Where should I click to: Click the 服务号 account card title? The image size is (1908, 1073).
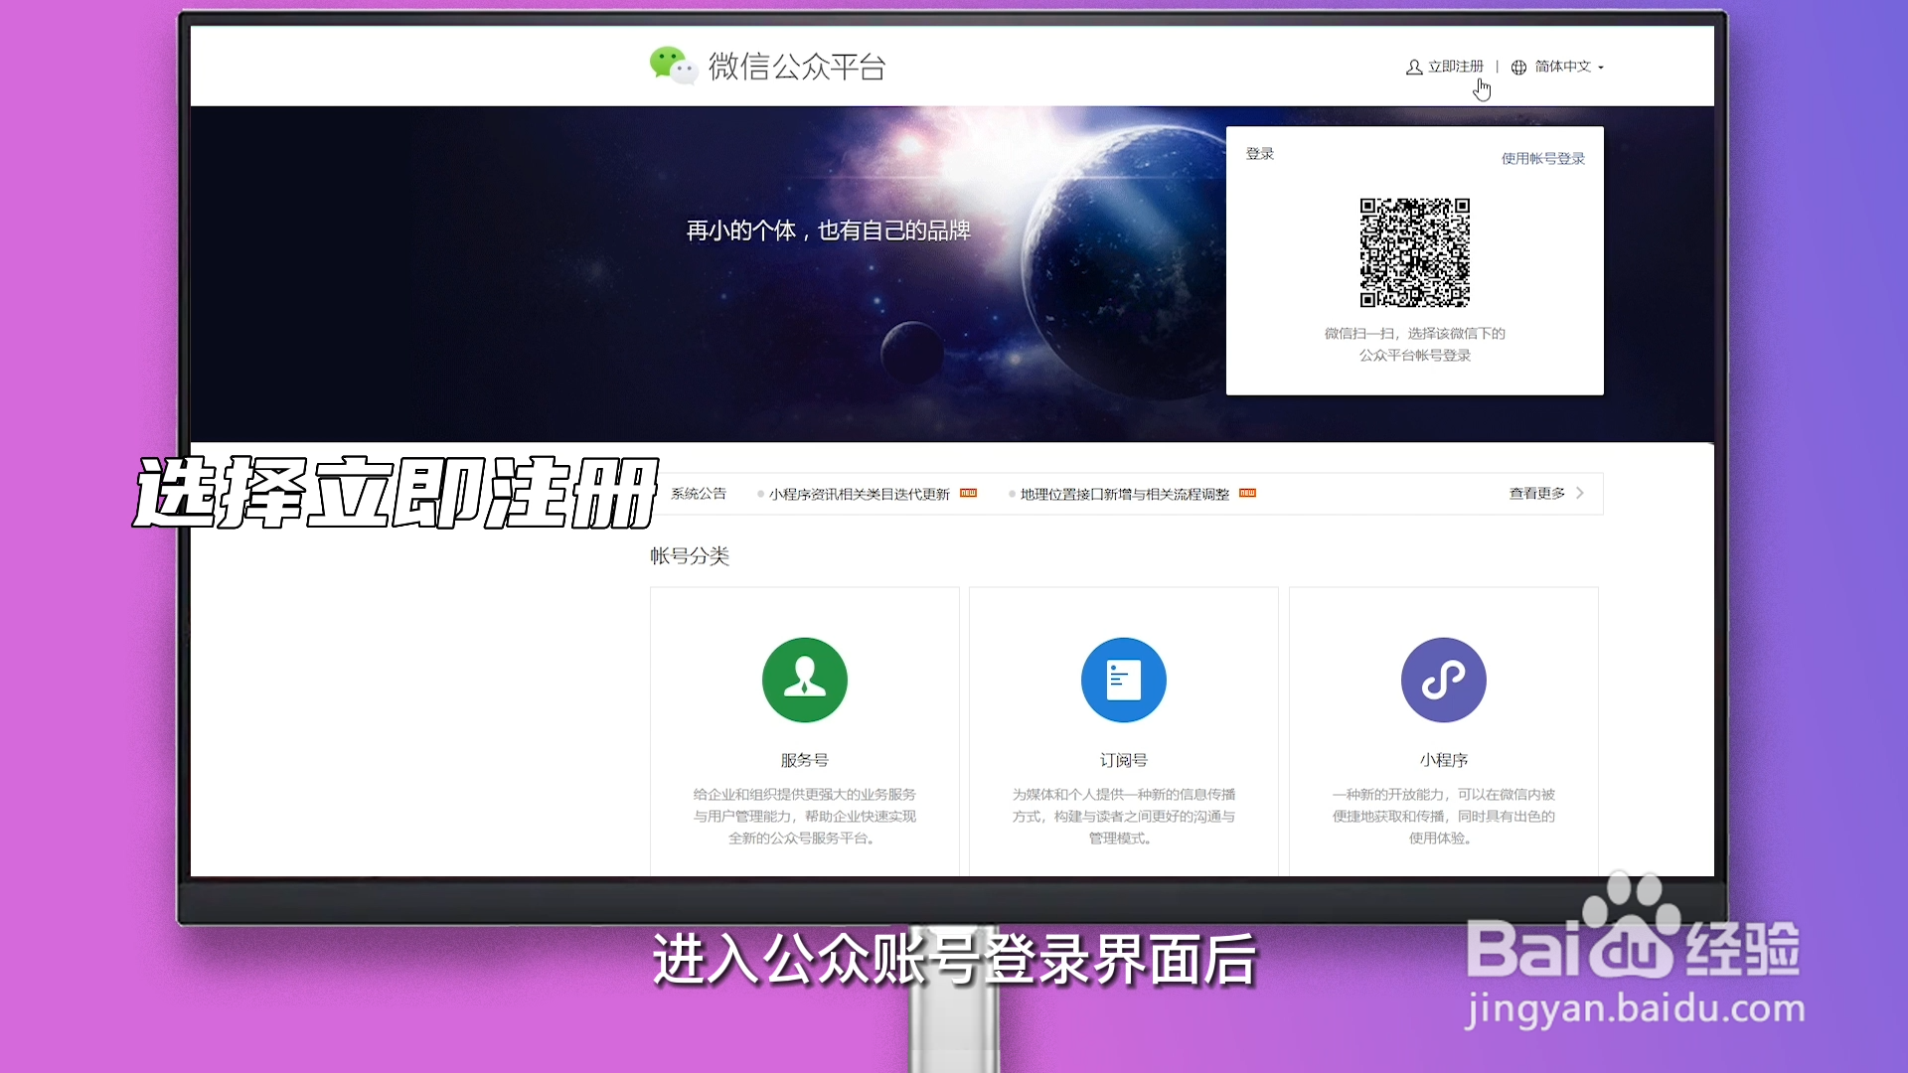click(804, 760)
